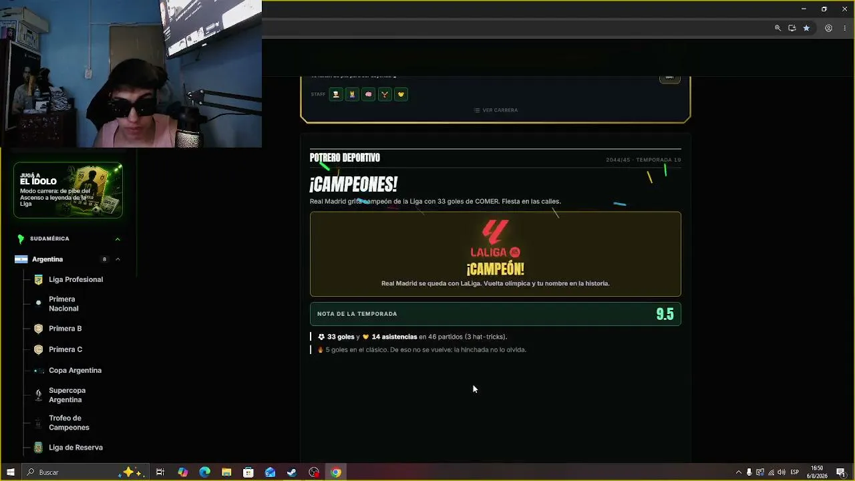855x481 pixels.
Task: Open Copilot from the taskbar
Action: pyautogui.click(x=183, y=472)
